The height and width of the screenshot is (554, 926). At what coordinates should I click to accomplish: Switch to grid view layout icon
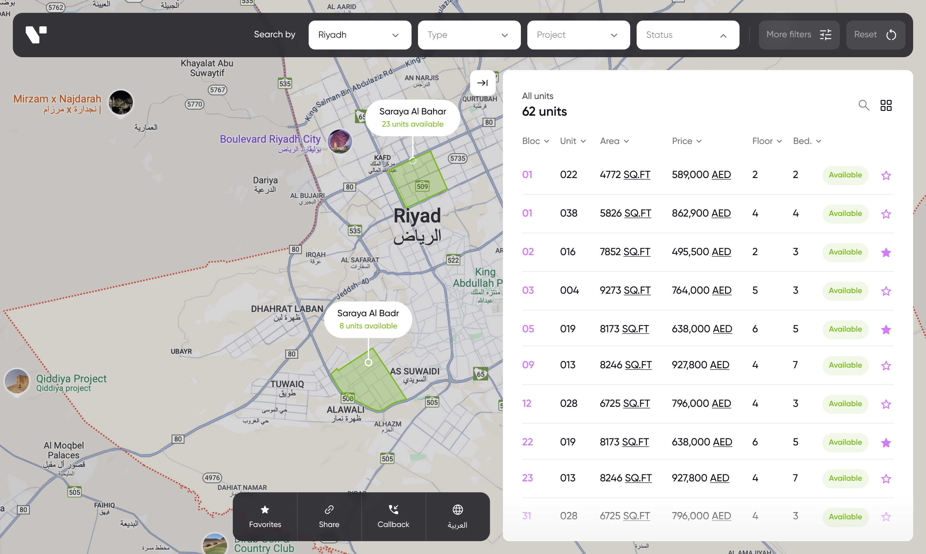tap(886, 105)
